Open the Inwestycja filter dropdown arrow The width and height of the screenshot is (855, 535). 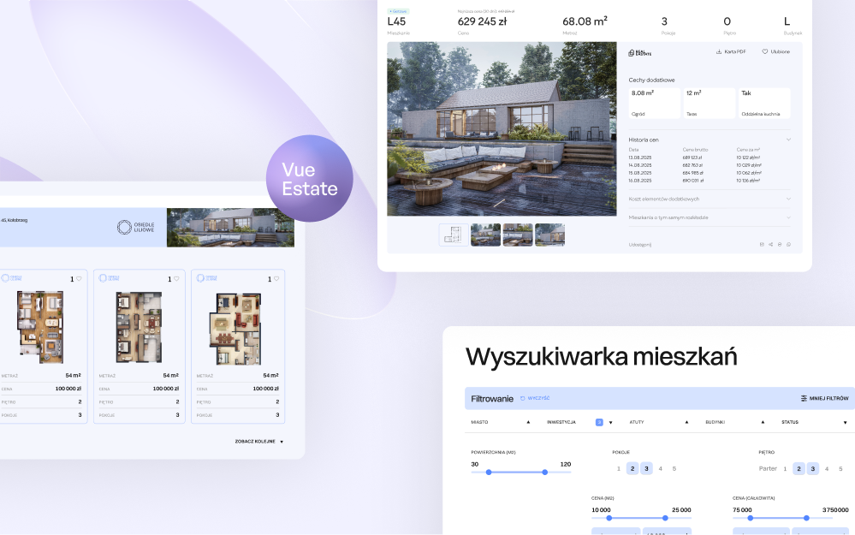[x=611, y=423]
